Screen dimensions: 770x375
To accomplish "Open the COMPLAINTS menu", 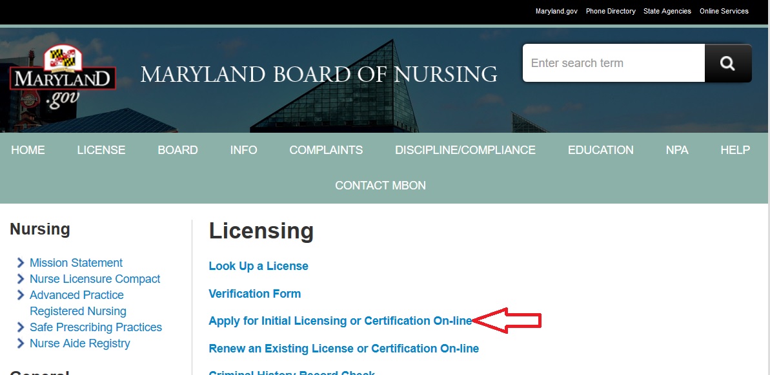I will click(x=326, y=150).
